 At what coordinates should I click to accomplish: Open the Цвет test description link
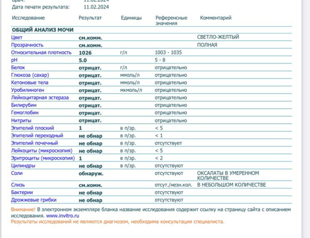coord(17,37)
